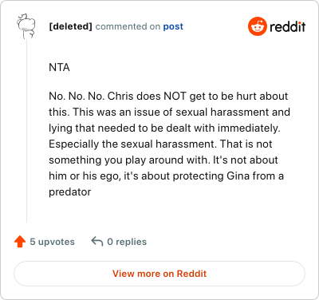Viewport: 319px width, 300px height.
Task: Open the blue "post" link
Action: click(x=173, y=26)
